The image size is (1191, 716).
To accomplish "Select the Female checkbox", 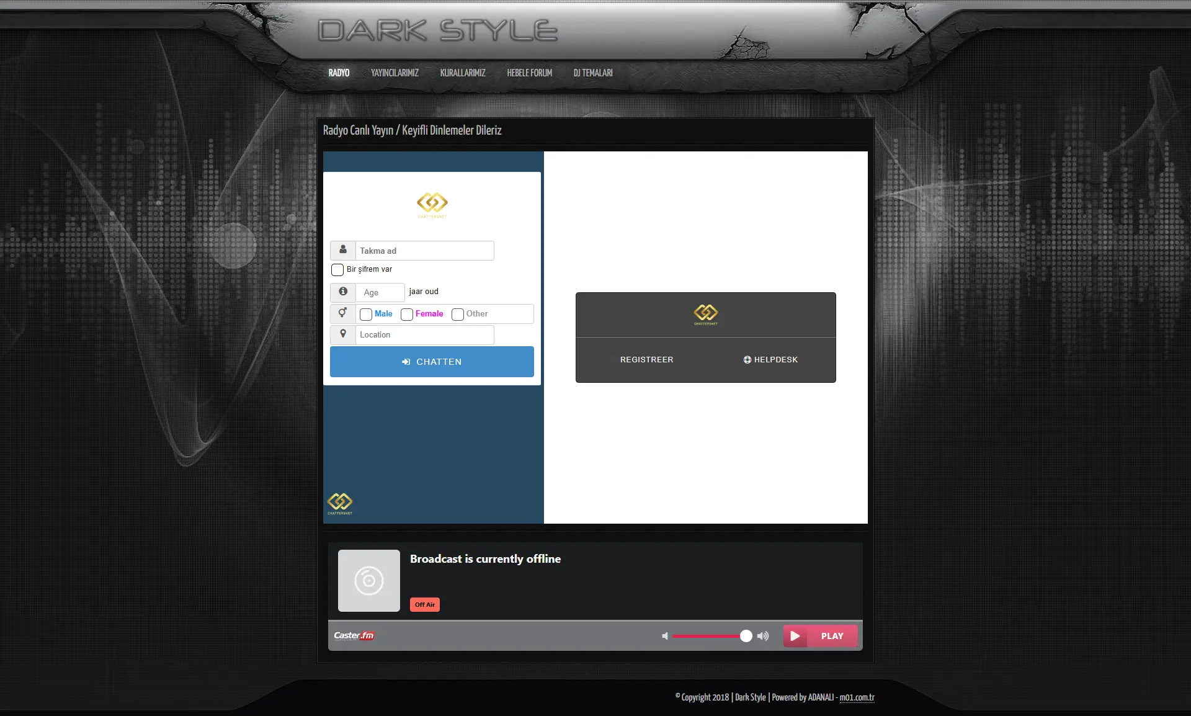I will 407,315.
